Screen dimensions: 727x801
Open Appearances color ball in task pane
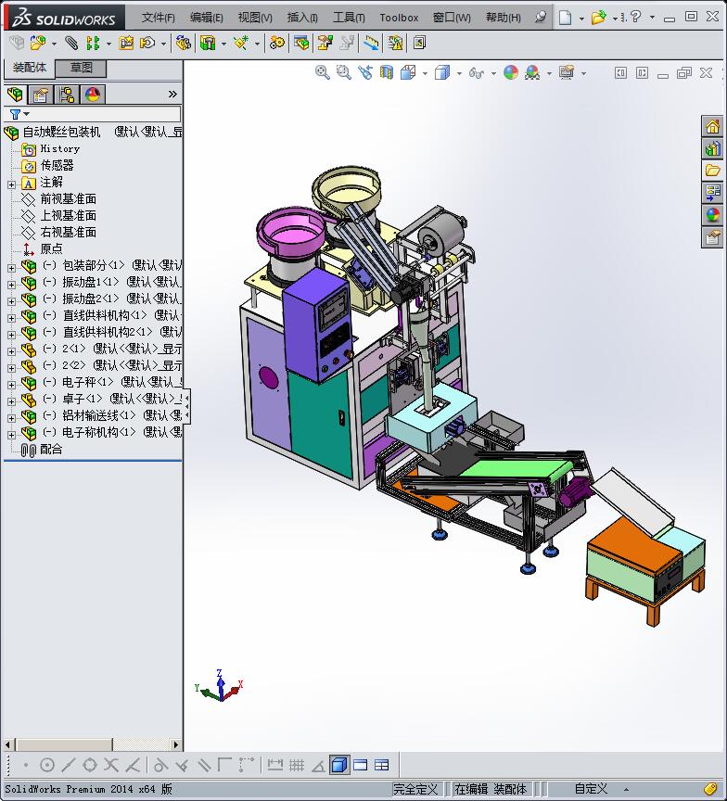[712, 215]
